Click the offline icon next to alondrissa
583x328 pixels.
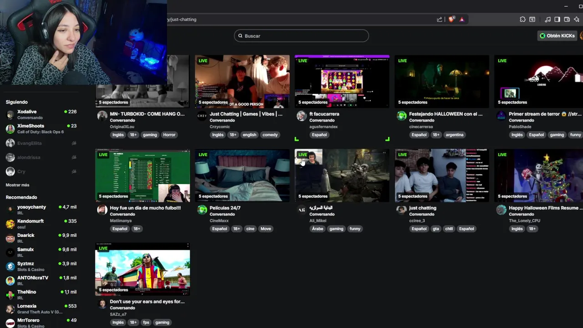pyautogui.click(x=74, y=157)
